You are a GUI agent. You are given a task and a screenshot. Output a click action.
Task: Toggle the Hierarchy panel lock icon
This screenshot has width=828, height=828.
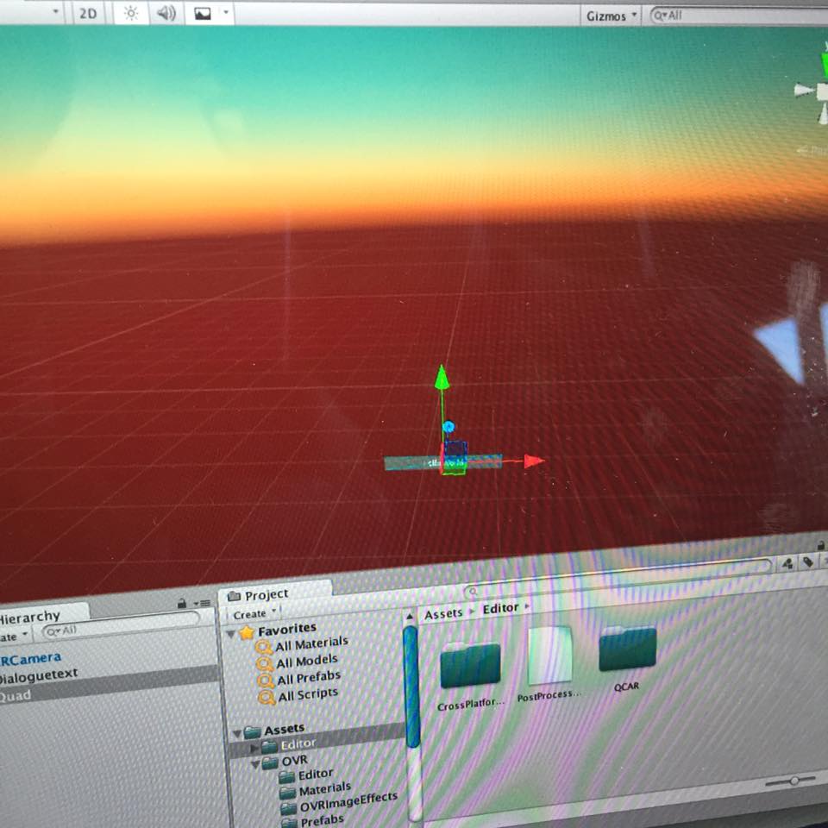coord(182,603)
